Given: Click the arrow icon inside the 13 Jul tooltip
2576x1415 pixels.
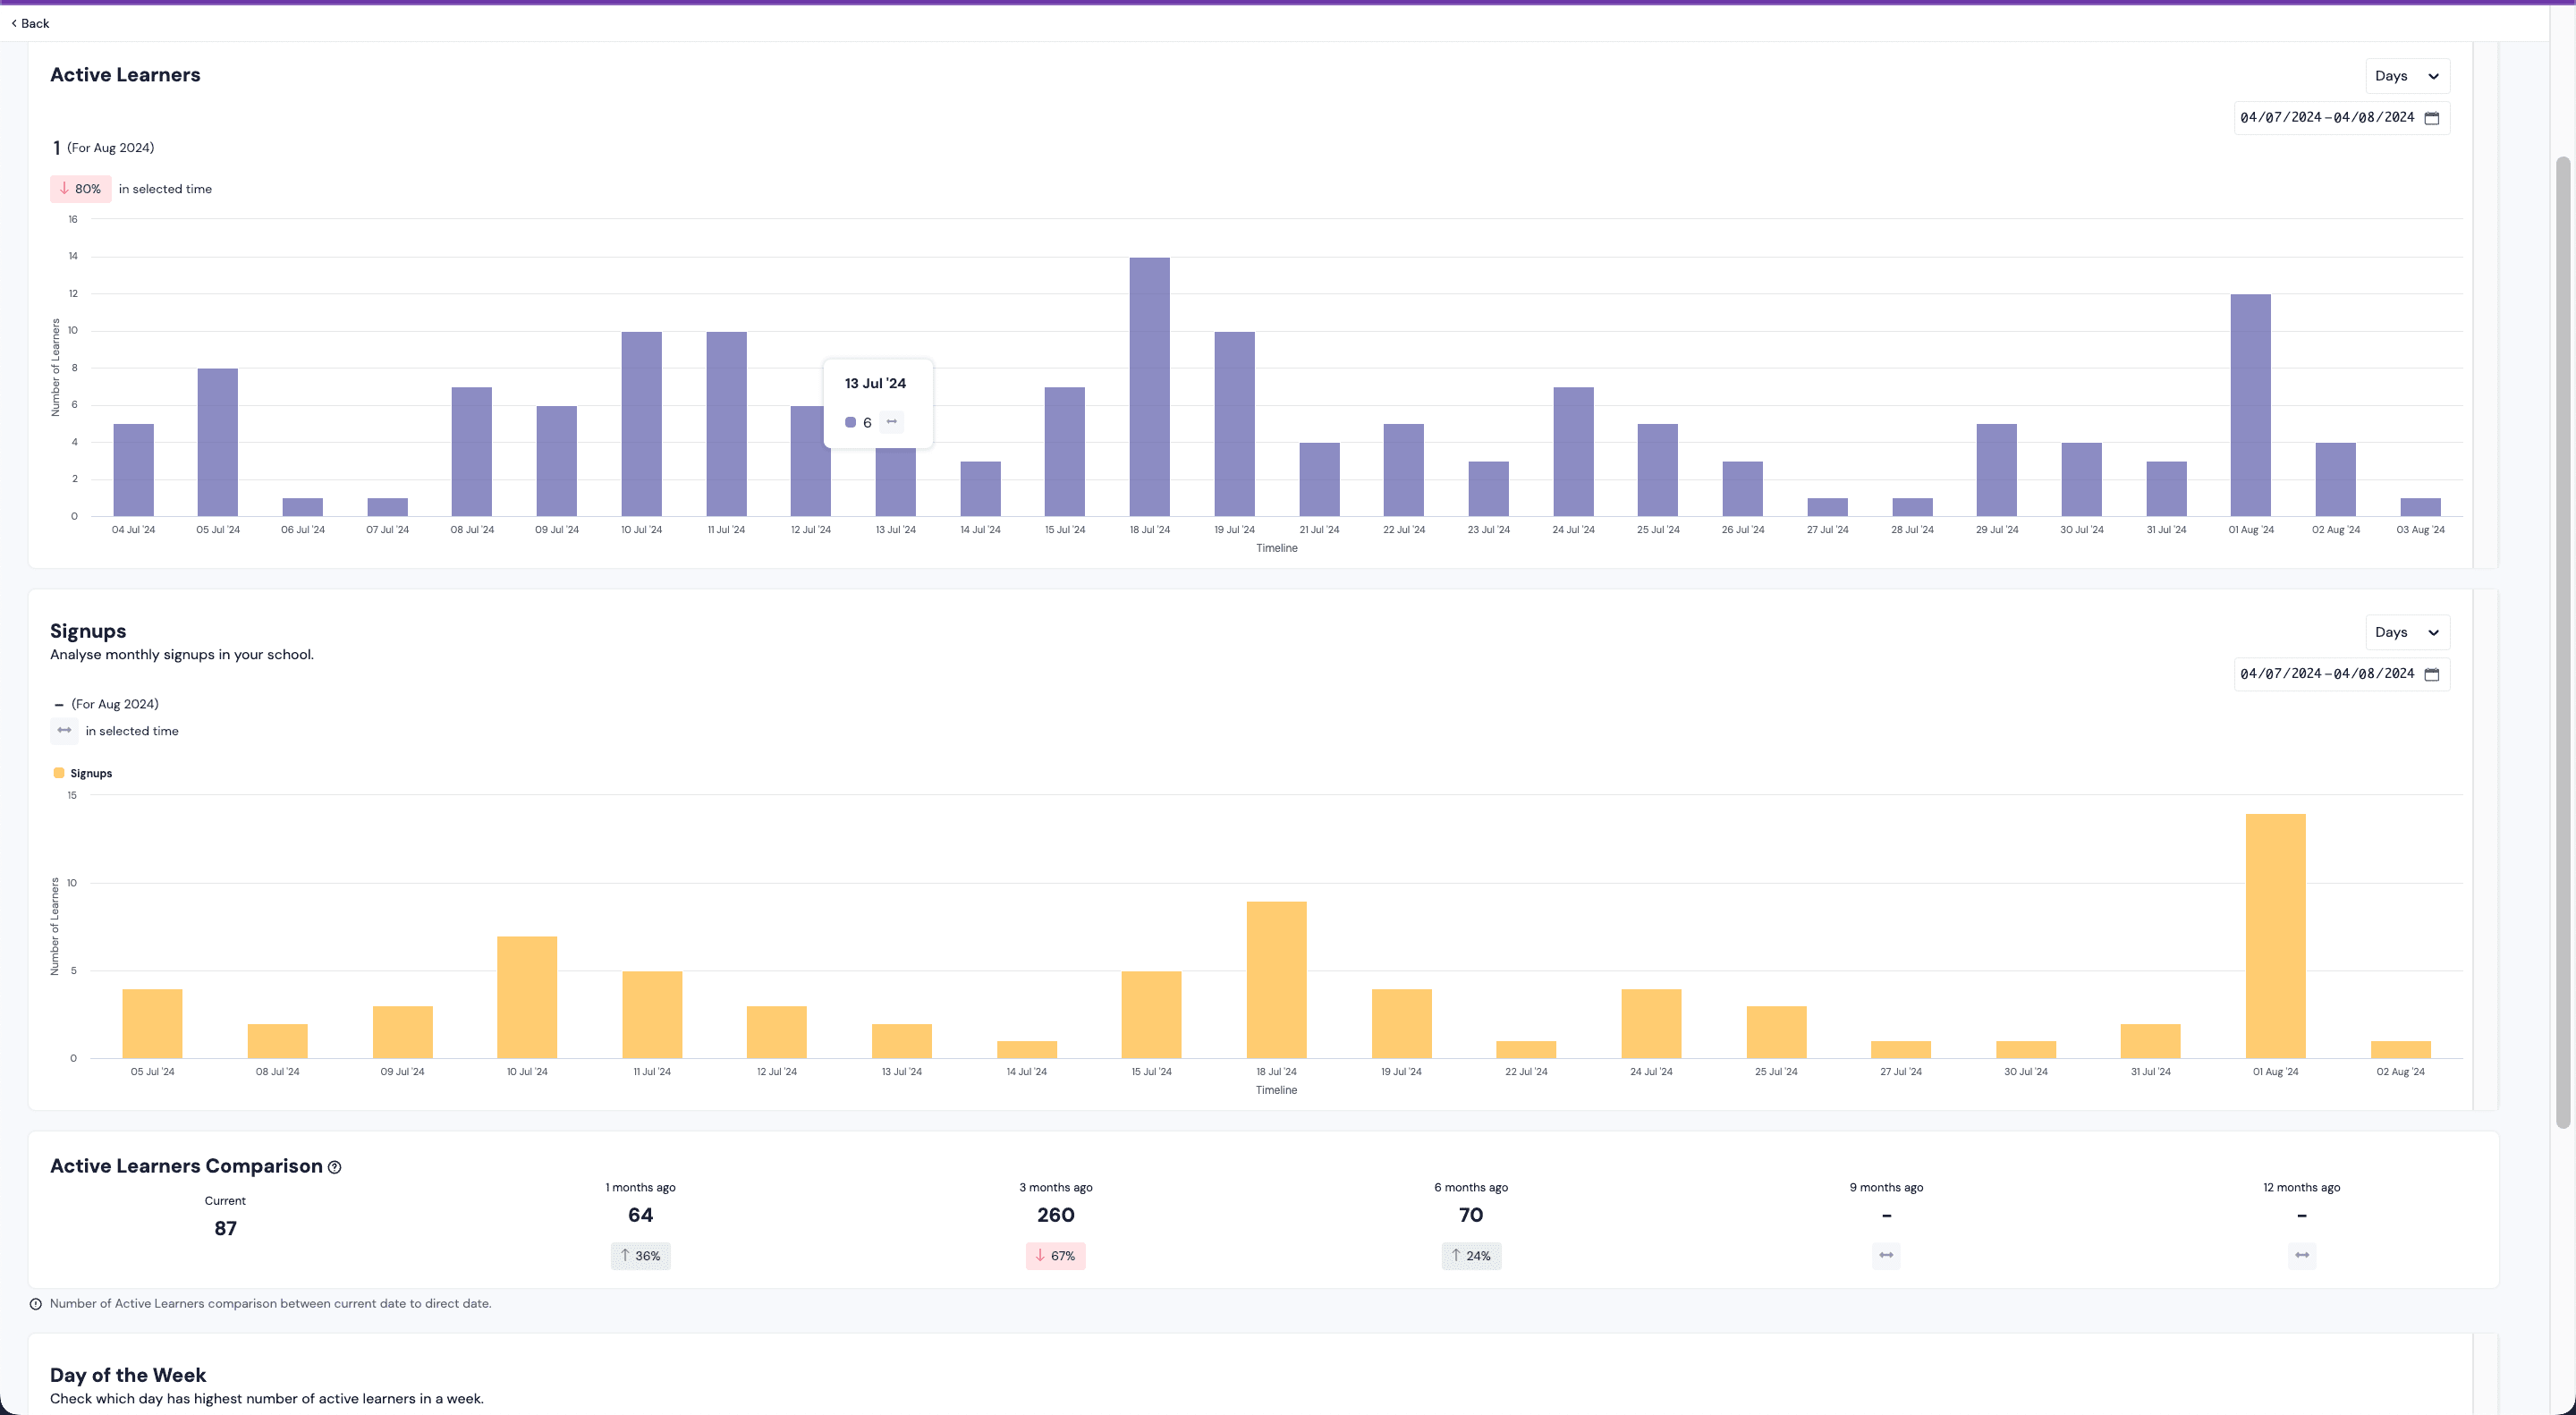Looking at the screenshot, I should pos(891,422).
